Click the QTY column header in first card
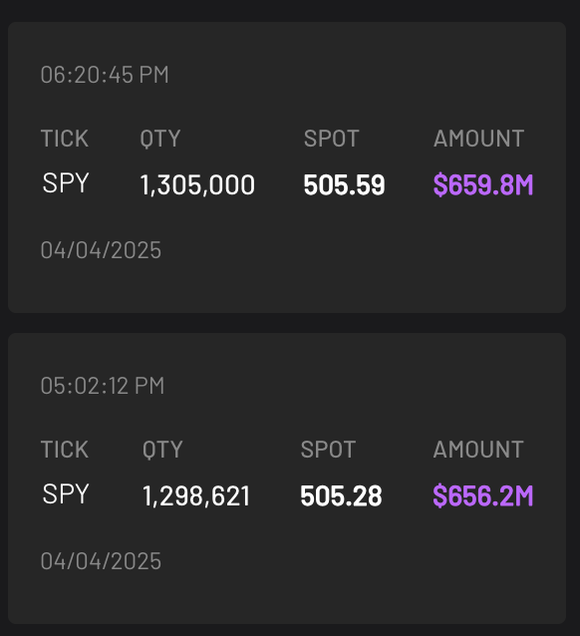Screen dimensions: 580x636 click(x=160, y=139)
